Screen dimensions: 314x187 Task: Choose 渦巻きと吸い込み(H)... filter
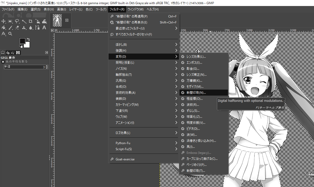[x=204, y=141]
